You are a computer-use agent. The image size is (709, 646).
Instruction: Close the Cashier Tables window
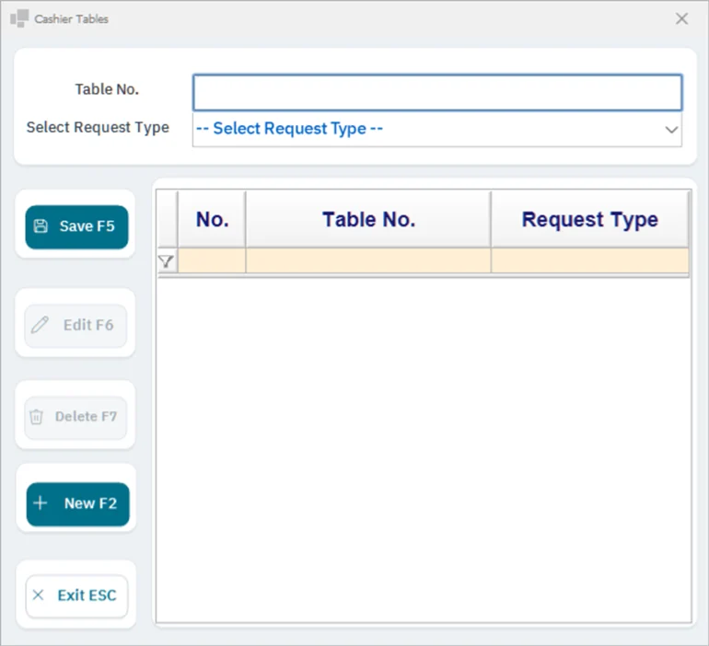click(682, 18)
